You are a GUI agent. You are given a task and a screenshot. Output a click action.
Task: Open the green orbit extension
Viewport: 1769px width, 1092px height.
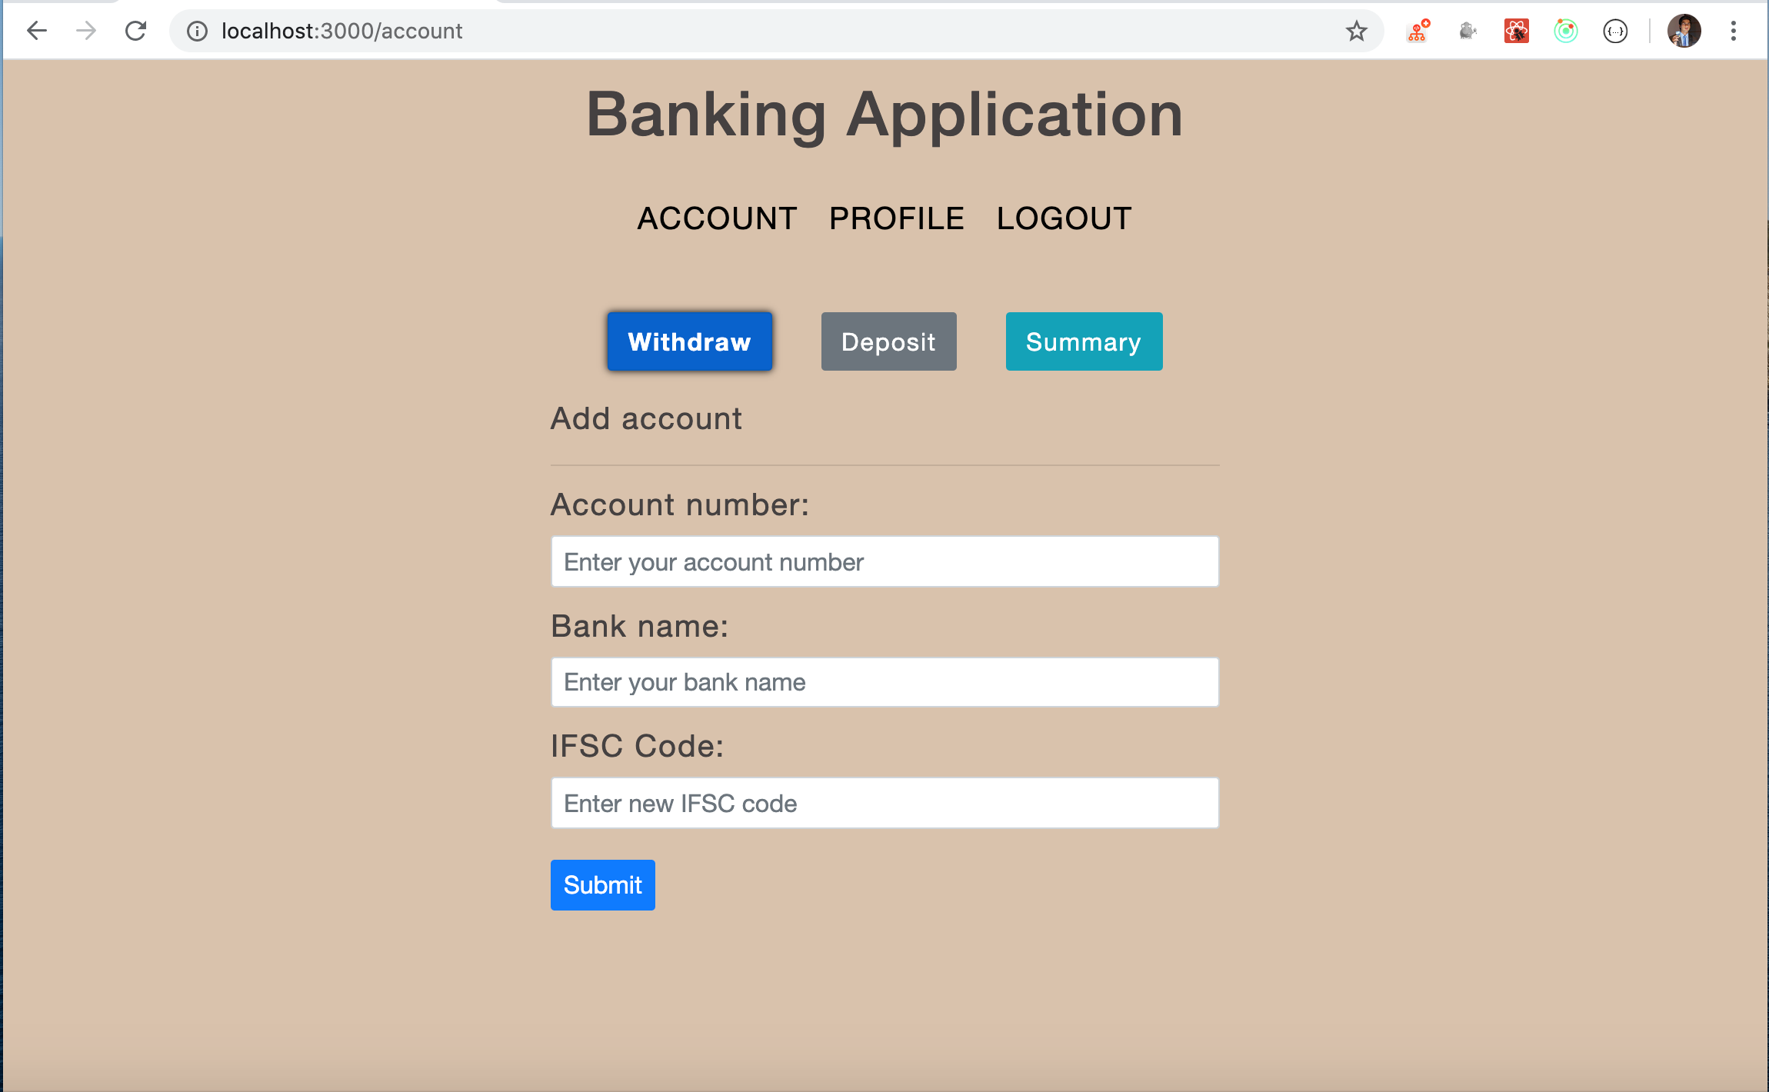tap(1565, 31)
